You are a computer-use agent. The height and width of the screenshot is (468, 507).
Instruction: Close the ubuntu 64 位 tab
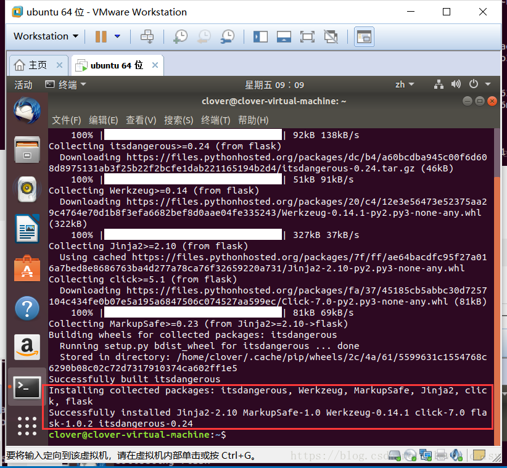[155, 65]
